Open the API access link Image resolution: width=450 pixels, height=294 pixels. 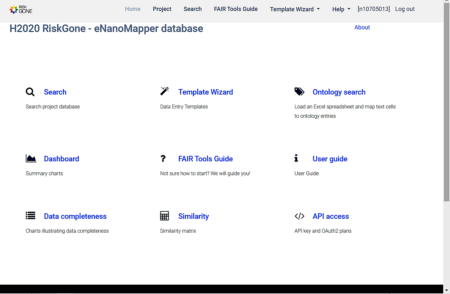click(x=331, y=216)
